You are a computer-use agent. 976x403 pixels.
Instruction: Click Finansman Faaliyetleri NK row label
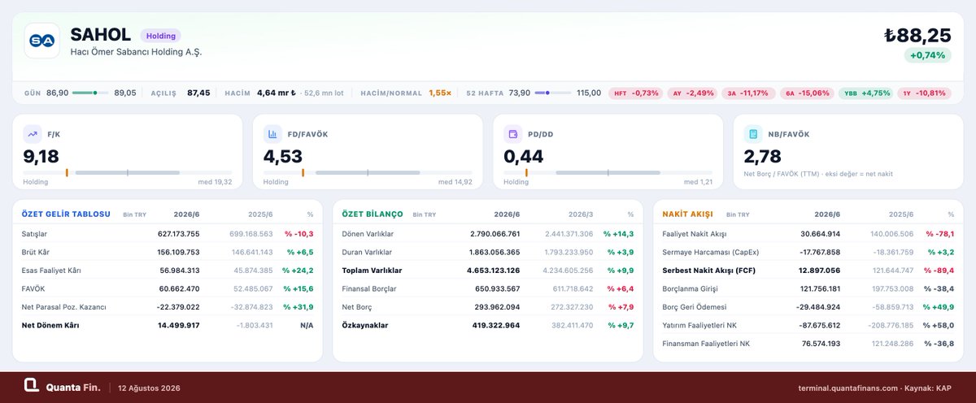(x=706, y=343)
